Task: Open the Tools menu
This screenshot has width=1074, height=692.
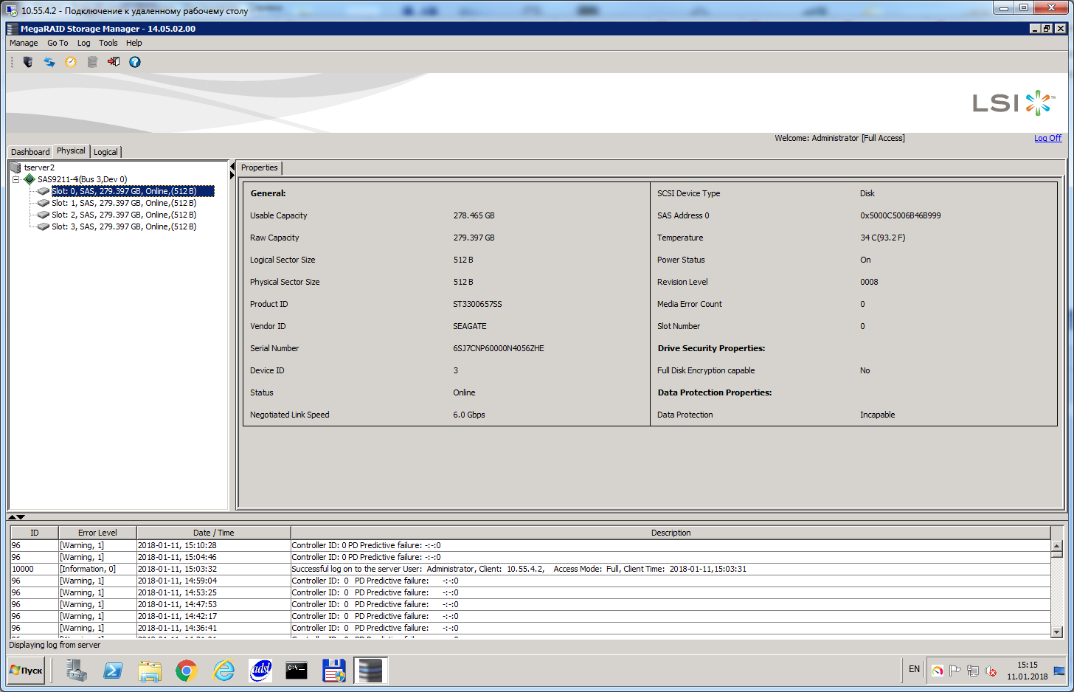Action: click(108, 43)
